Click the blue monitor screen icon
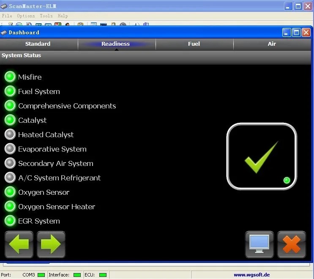The height and width of the screenshot is (279, 314). 259,244
